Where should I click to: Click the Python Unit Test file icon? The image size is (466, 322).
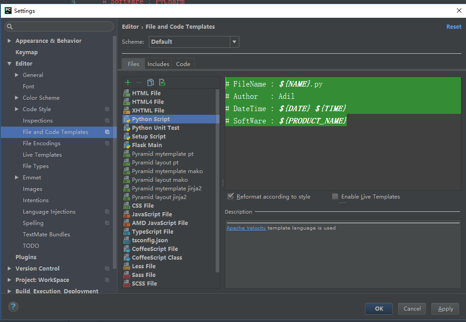click(x=127, y=128)
